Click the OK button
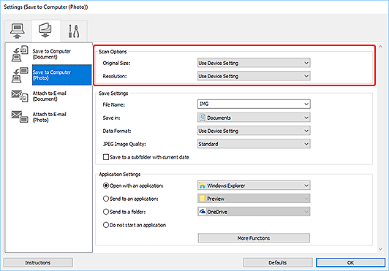 click(x=350, y=262)
